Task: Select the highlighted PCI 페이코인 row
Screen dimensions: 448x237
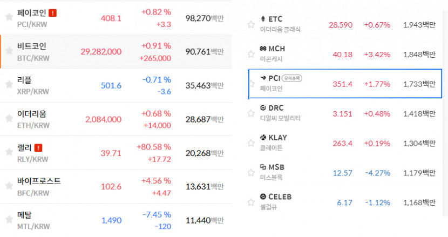Action: pos(345,84)
